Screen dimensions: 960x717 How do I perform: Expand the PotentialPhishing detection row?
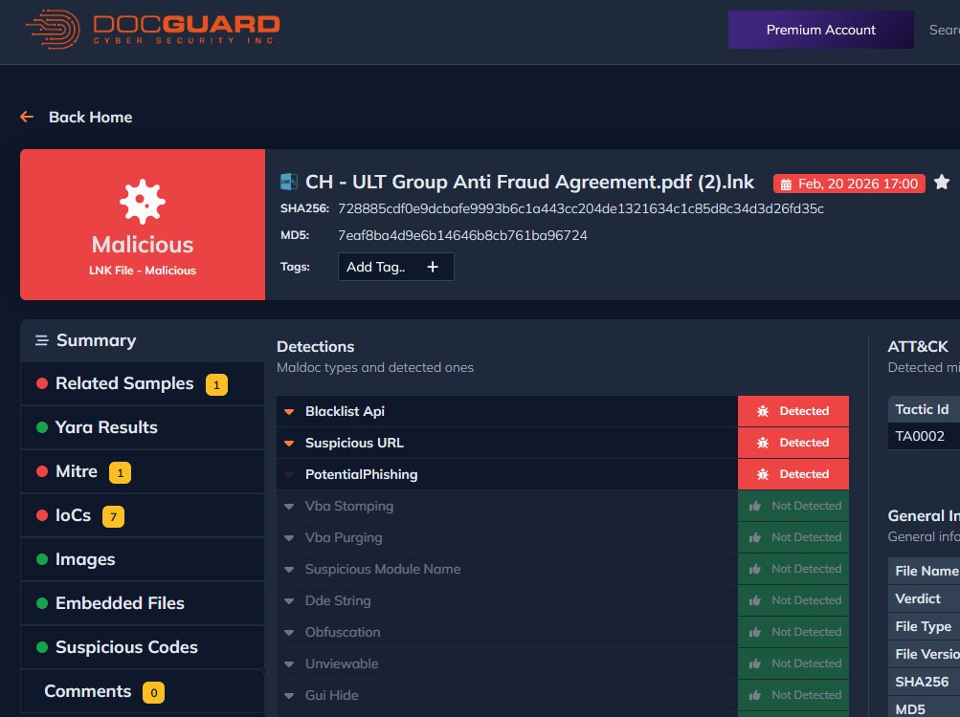coord(289,475)
